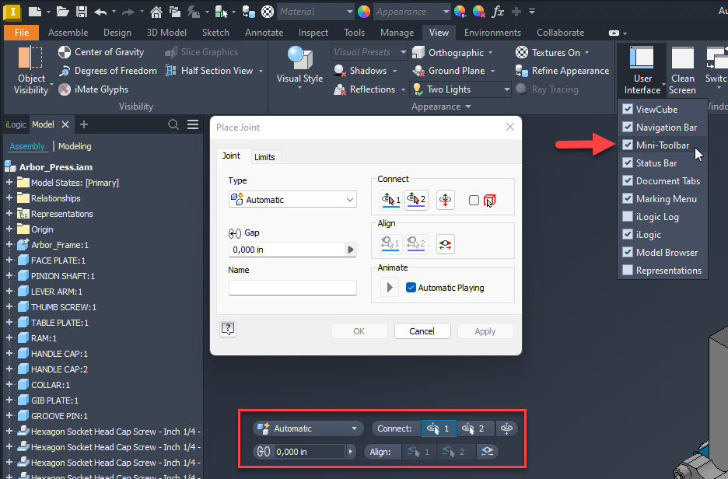The image size is (728, 479).
Task: Click the Gap value field in dialog
Action: click(x=287, y=250)
